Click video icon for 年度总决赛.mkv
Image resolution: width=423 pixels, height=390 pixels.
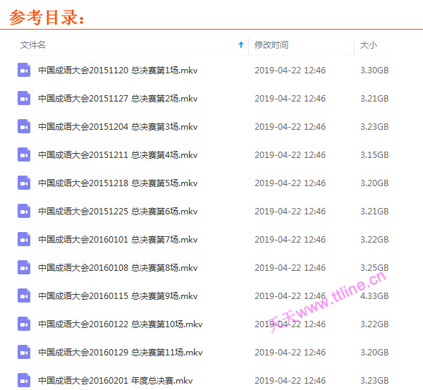click(24, 380)
